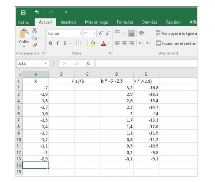Image resolution: width=215 pixels, height=182 pixels.
Task: Select cell D6 containing value 2
Action: 117,114
